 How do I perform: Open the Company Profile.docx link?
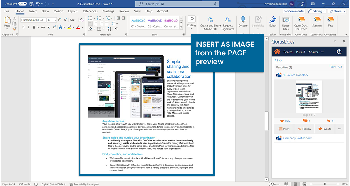pyautogui.click(x=297, y=138)
